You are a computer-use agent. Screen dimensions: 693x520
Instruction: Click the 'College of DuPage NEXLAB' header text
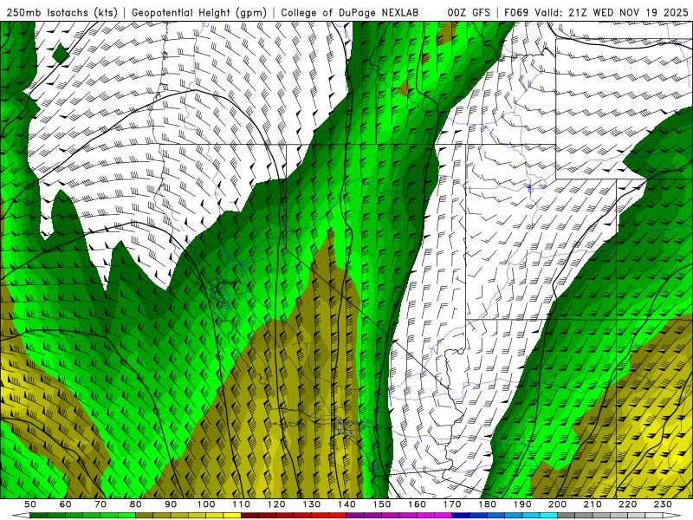(350, 13)
